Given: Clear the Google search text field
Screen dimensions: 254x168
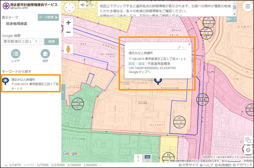Looking at the screenshot, I should coord(36,41).
